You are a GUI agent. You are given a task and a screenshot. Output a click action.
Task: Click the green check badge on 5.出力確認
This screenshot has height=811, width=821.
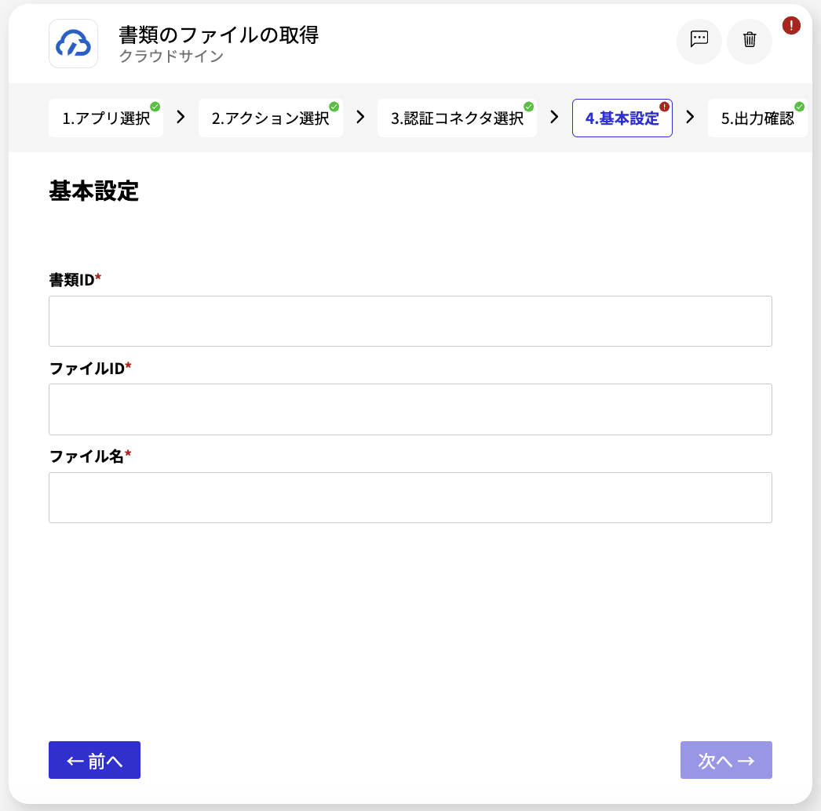(800, 107)
